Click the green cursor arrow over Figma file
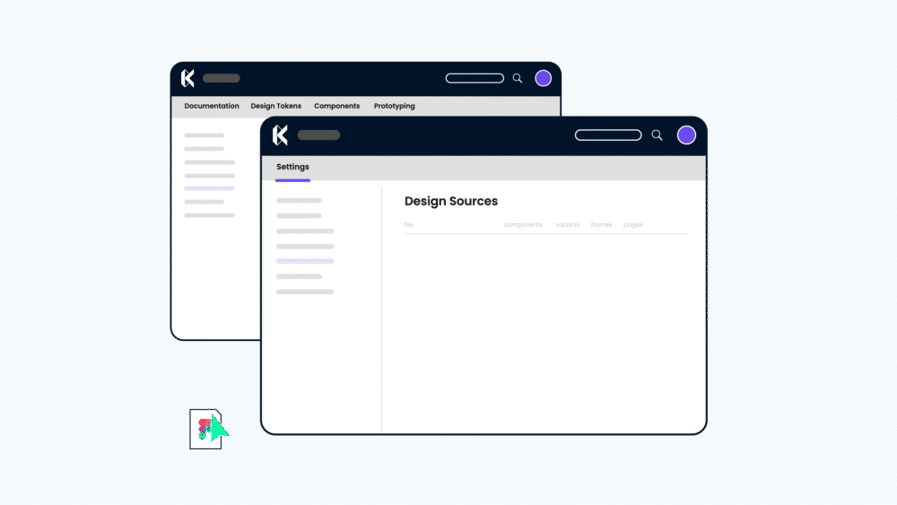The width and height of the screenshot is (897, 505). point(217,431)
